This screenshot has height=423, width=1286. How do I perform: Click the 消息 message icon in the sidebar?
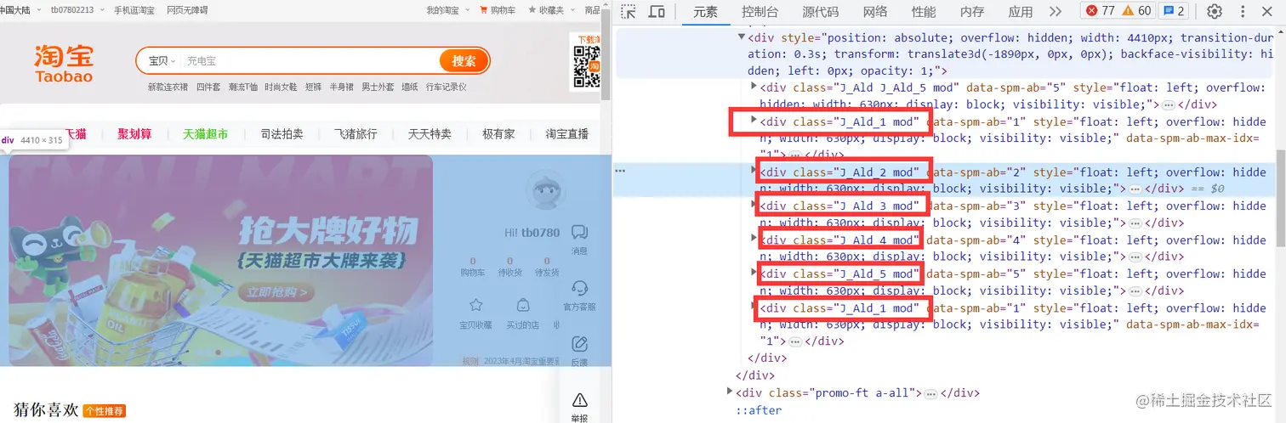coord(579,240)
